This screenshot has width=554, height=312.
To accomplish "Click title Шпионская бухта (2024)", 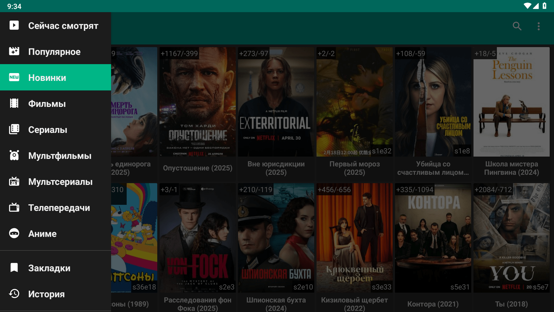I will [x=276, y=304].
